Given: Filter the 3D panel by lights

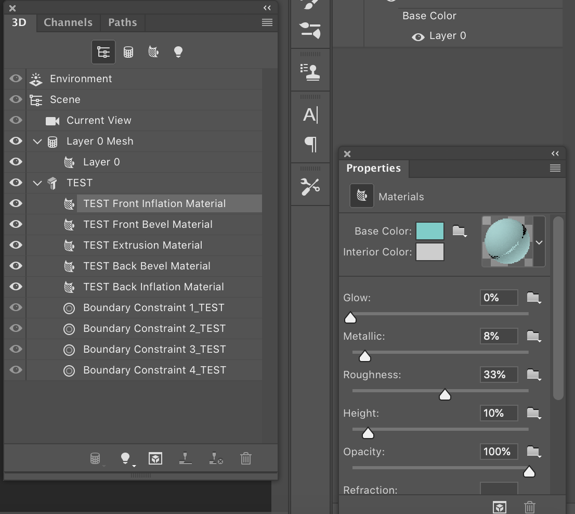Looking at the screenshot, I should tap(178, 52).
